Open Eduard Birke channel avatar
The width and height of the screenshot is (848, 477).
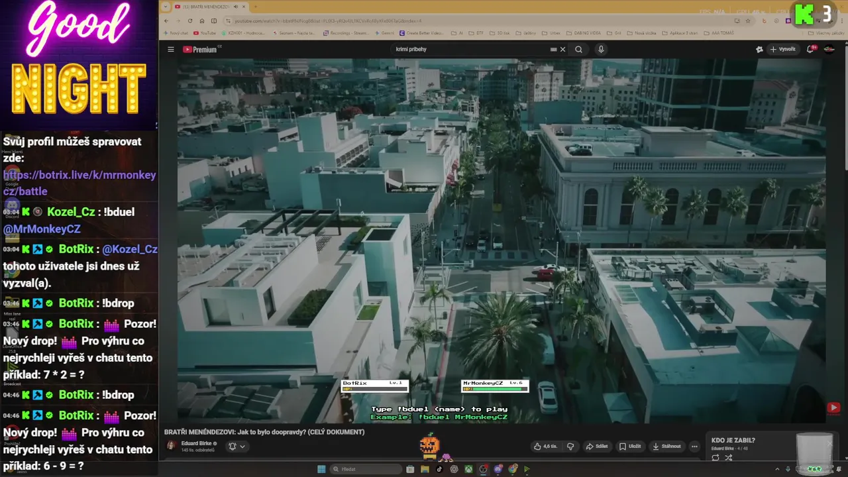point(171,446)
